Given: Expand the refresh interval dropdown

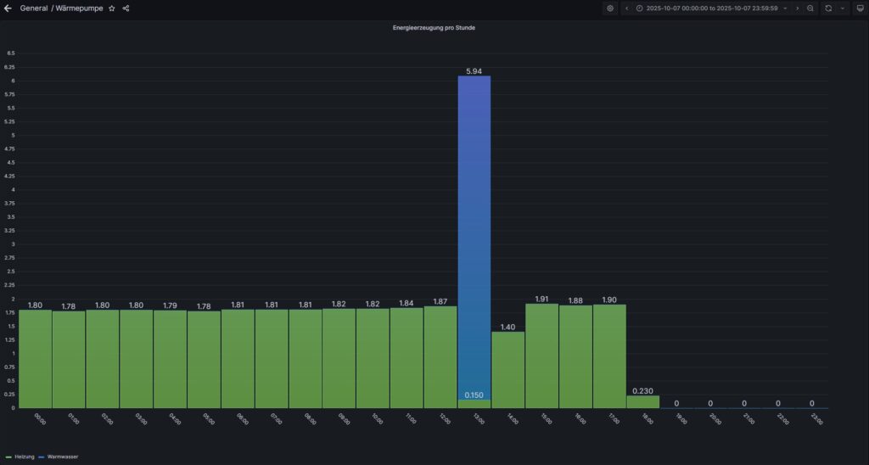Looking at the screenshot, I should [x=843, y=8].
